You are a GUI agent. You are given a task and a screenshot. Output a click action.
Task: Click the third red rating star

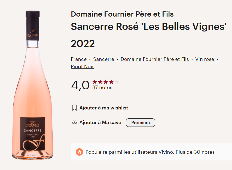[106, 82]
